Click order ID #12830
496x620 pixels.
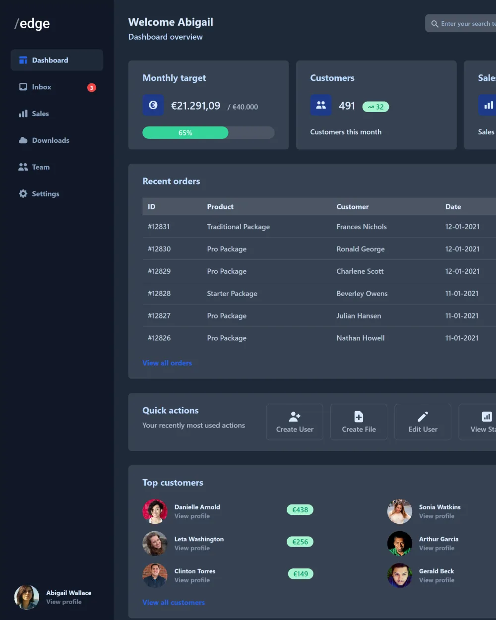[159, 249]
